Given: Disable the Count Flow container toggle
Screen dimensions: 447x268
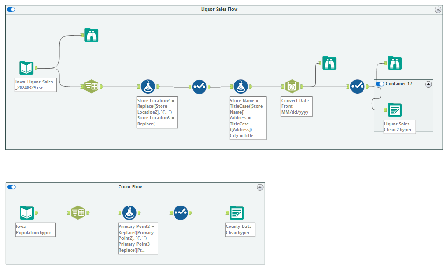Looking at the screenshot, I should point(12,187).
